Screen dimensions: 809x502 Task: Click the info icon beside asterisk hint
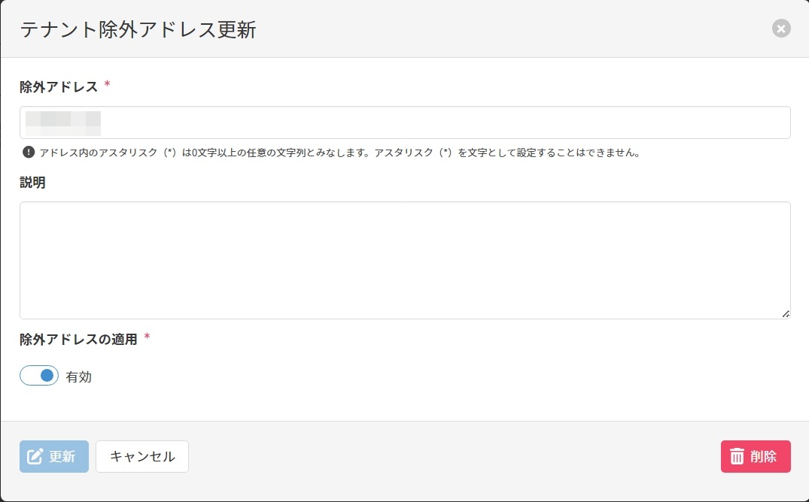pos(29,153)
